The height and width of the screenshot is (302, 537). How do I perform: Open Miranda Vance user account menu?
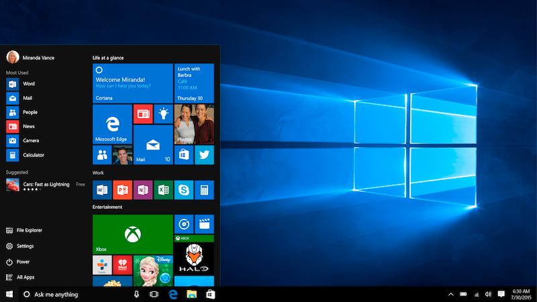point(30,57)
